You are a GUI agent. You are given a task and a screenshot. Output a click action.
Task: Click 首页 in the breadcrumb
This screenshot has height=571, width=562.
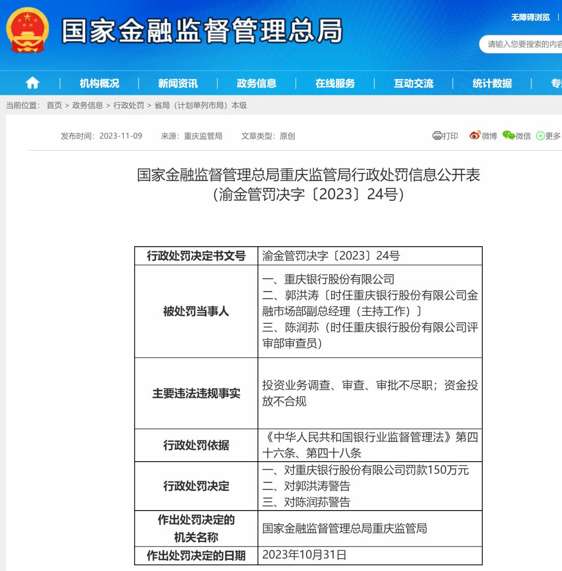[54, 105]
